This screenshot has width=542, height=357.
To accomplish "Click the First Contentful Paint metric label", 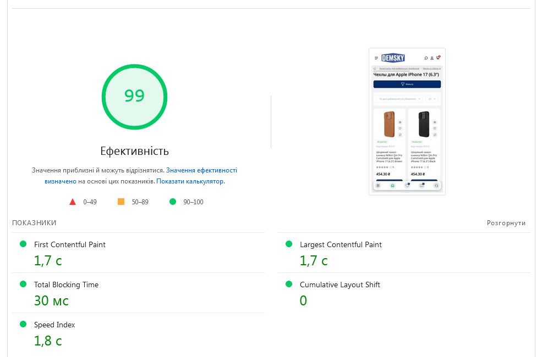I will coord(70,244).
